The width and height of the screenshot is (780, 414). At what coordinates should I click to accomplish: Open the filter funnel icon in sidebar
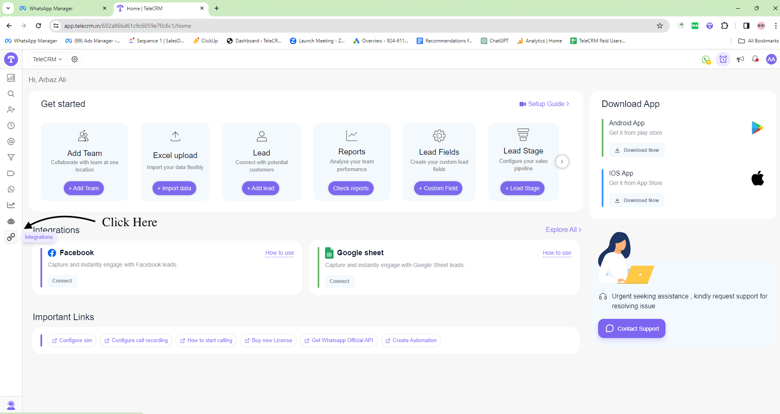(11, 157)
